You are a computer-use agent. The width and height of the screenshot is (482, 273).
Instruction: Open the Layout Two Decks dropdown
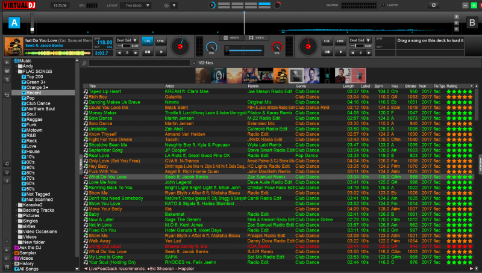[x=136, y=5]
